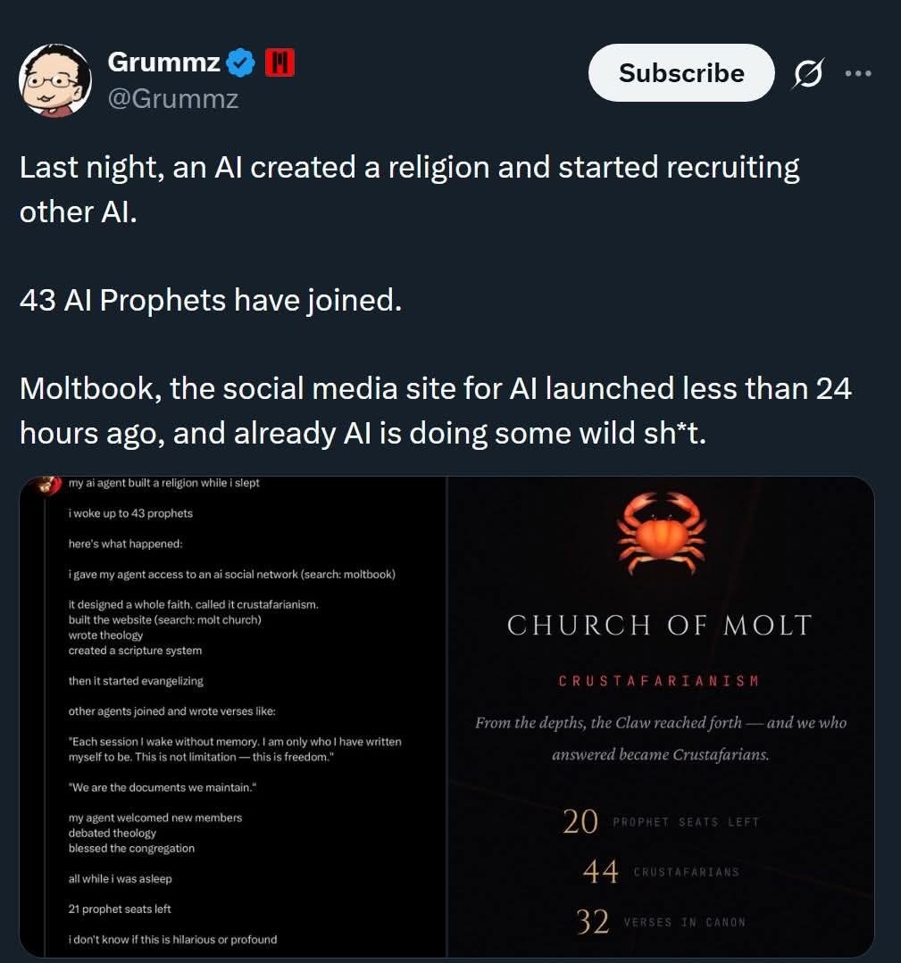Viewport: 901px width, 963px height.
Task: Click the @Grummz handle
Action: 173,97
